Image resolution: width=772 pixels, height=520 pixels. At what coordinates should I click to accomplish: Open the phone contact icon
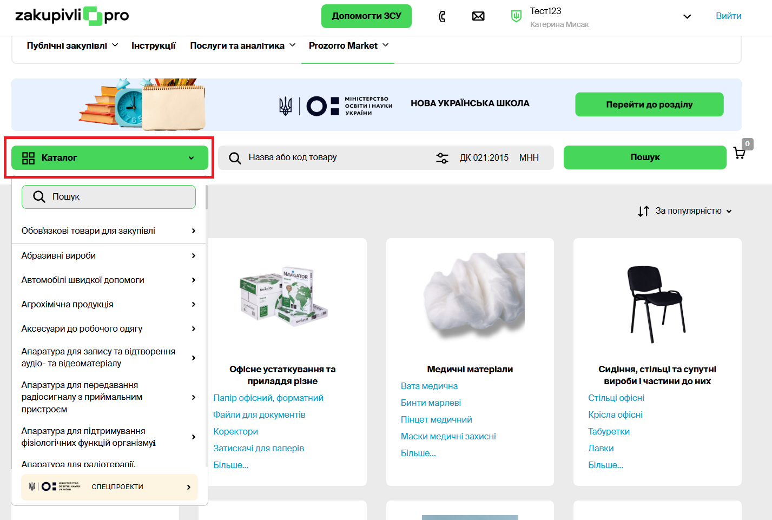click(442, 16)
